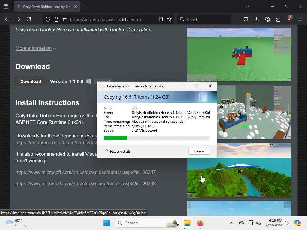Click the Download button for Version 1.1.0.0
The width and height of the screenshot is (307, 230).
pos(31,81)
